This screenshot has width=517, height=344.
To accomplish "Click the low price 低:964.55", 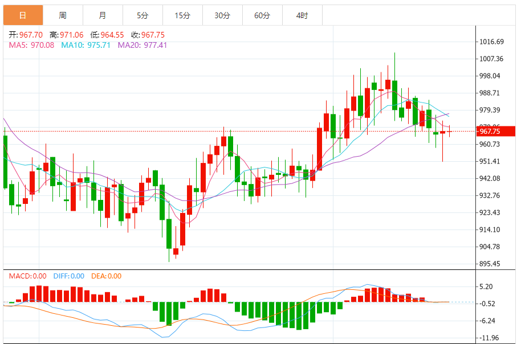I will 107,35.
